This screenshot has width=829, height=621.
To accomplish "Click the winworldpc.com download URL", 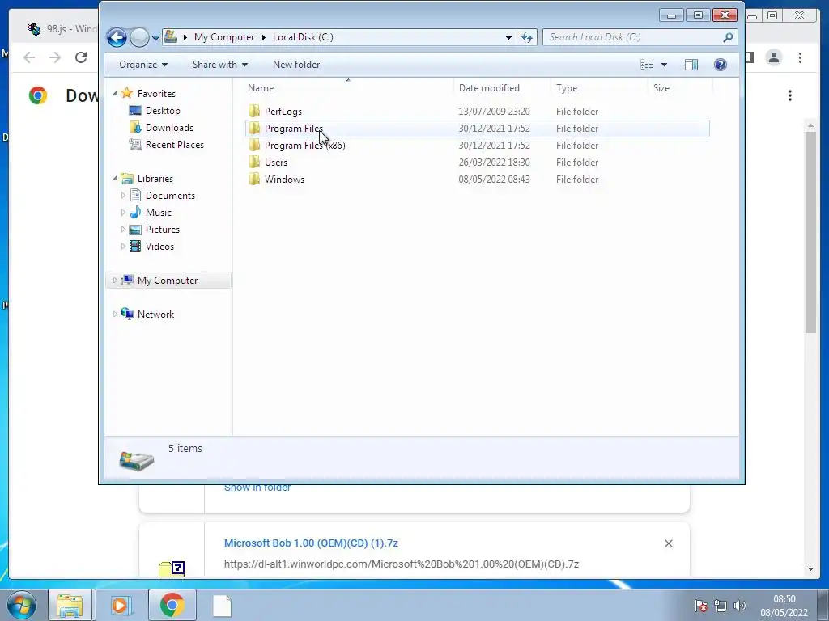I will 402,564.
